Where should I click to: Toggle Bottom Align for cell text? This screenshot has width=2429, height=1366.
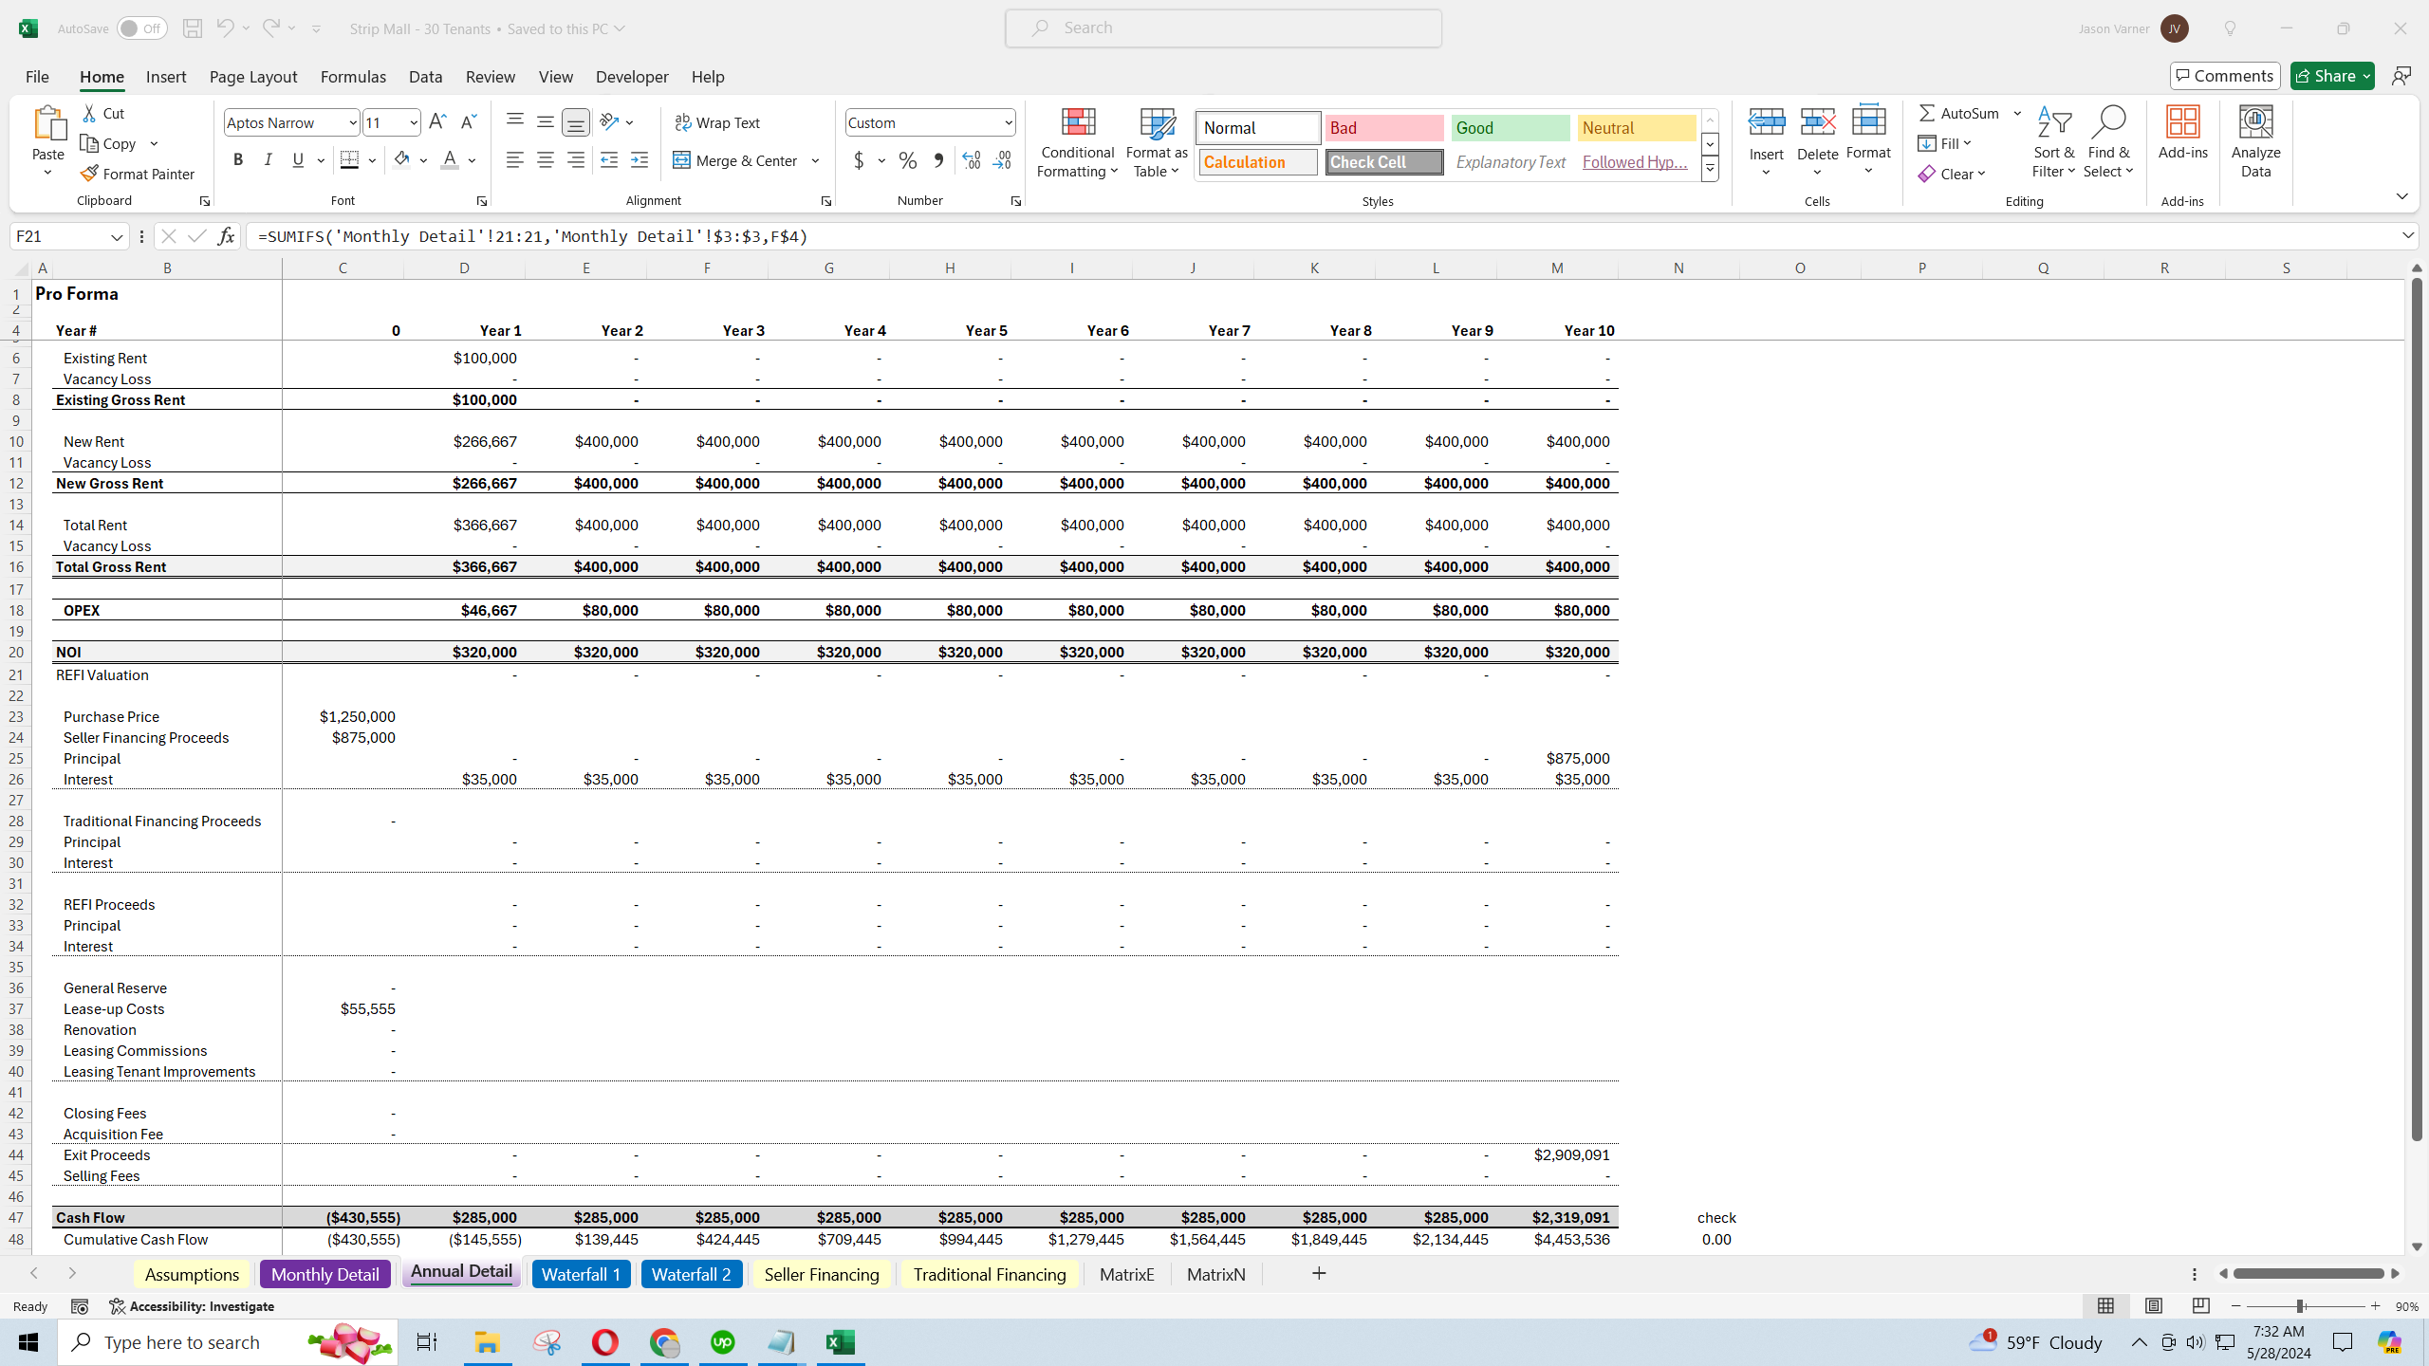point(575,121)
